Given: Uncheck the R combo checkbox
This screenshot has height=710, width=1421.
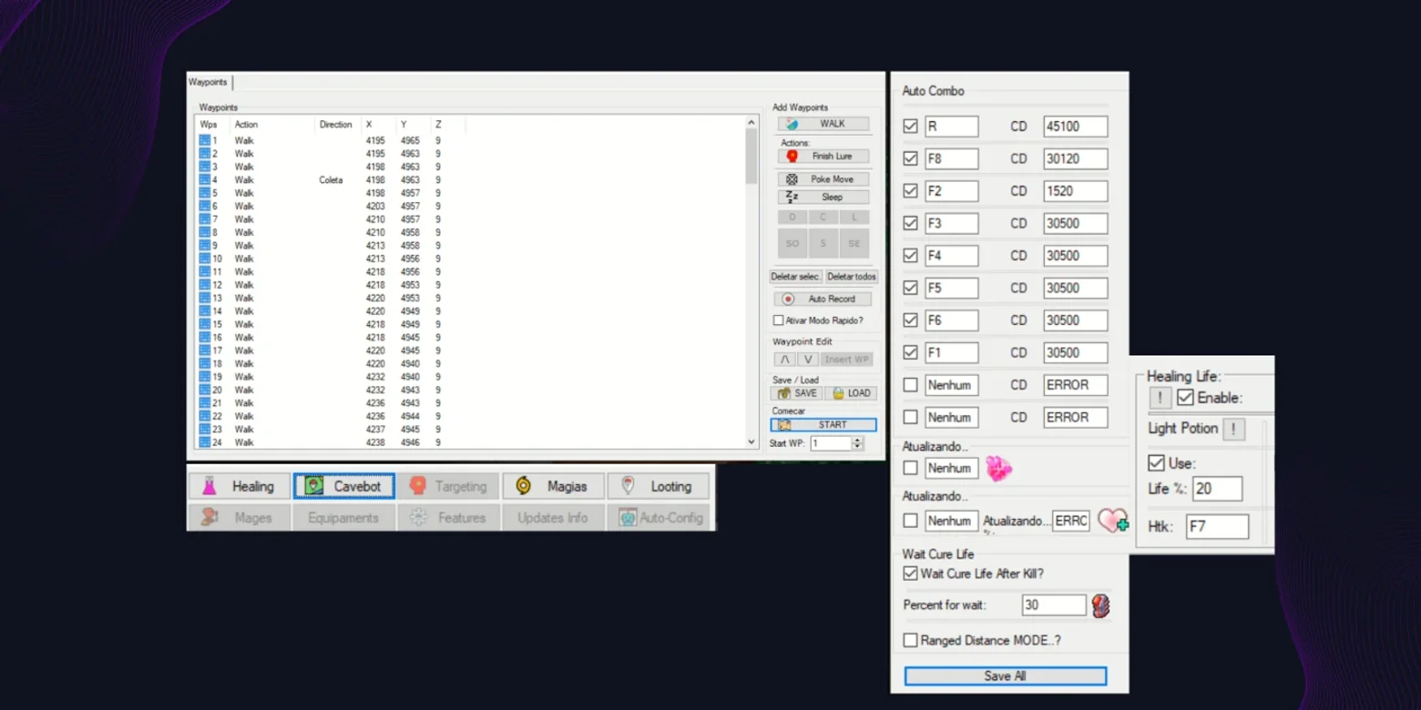Looking at the screenshot, I should [x=910, y=127].
